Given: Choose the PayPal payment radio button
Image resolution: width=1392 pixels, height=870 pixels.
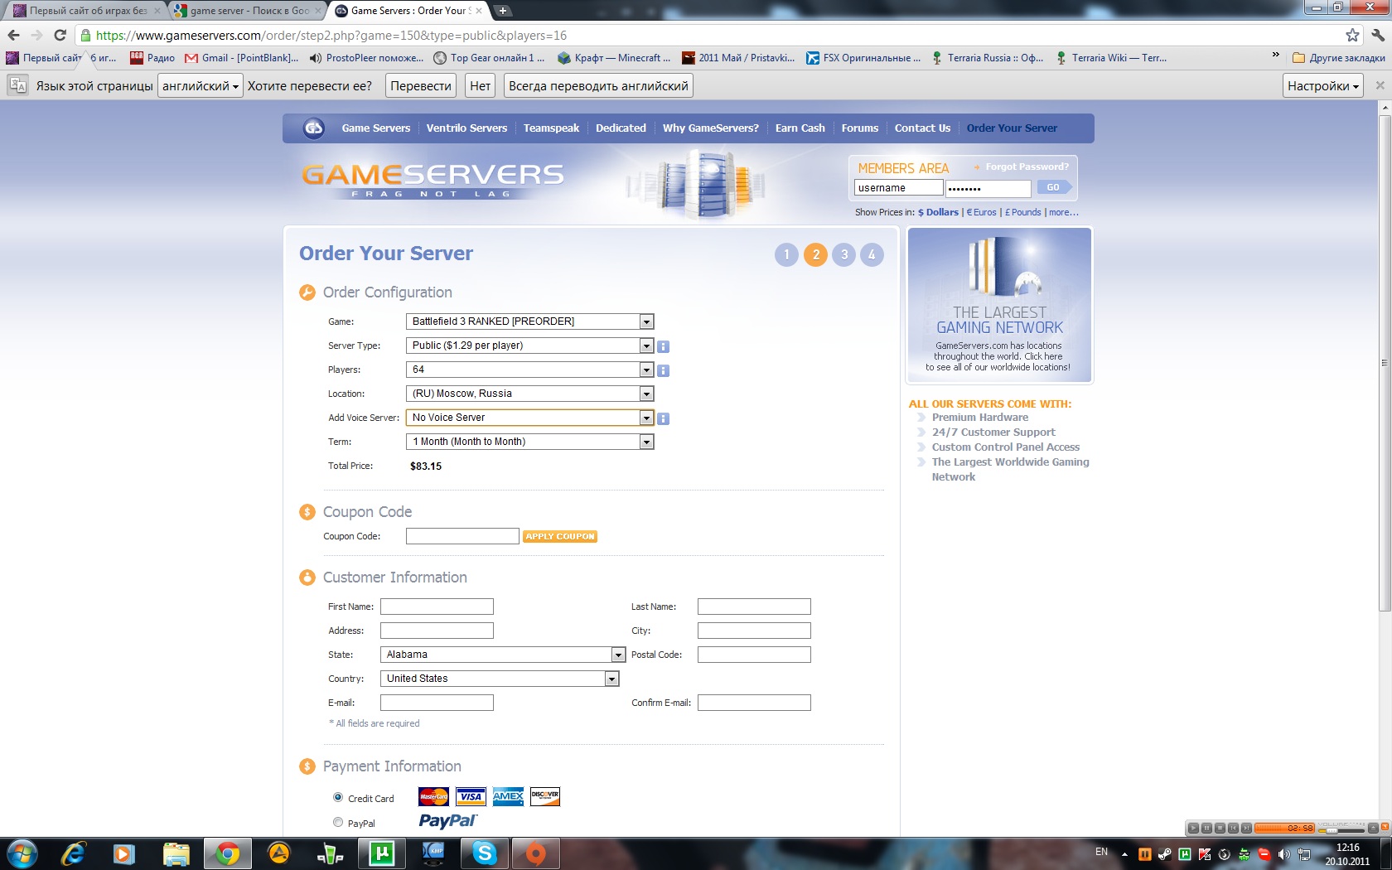Looking at the screenshot, I should (338, 822).
